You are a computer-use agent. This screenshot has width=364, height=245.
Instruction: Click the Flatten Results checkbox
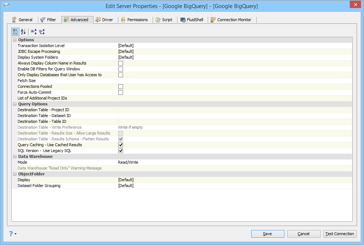tap(121, 139)
